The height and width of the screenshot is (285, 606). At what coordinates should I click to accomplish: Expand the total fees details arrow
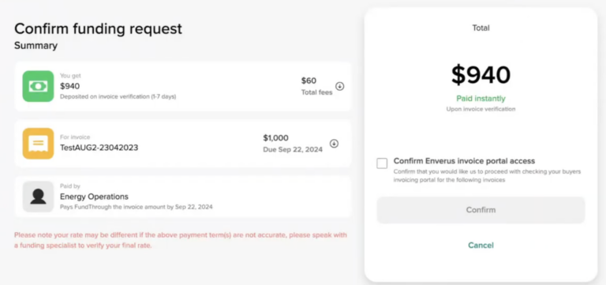click(x=339, y=86)
